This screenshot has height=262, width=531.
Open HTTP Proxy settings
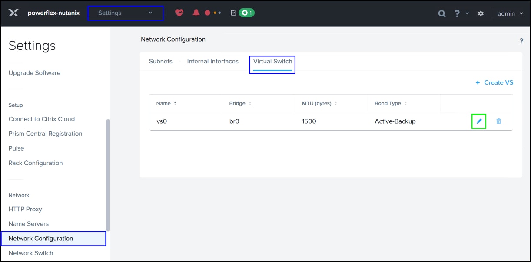coord(25,209)
